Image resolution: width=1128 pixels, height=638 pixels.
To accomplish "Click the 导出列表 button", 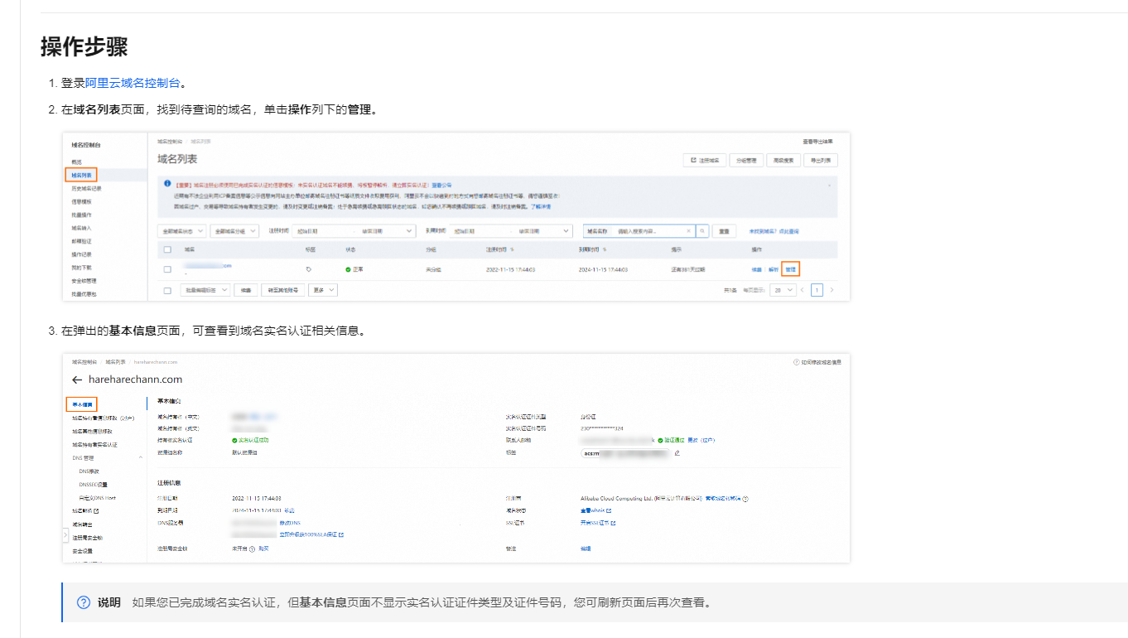I will pyautogui.click(x=821, y=160).
